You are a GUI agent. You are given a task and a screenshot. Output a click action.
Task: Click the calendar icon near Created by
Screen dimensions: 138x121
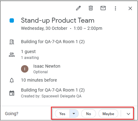[12, 93]
